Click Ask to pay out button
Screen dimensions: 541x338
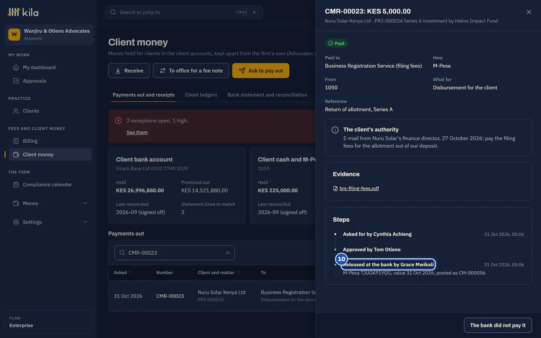tap(261, 71)
